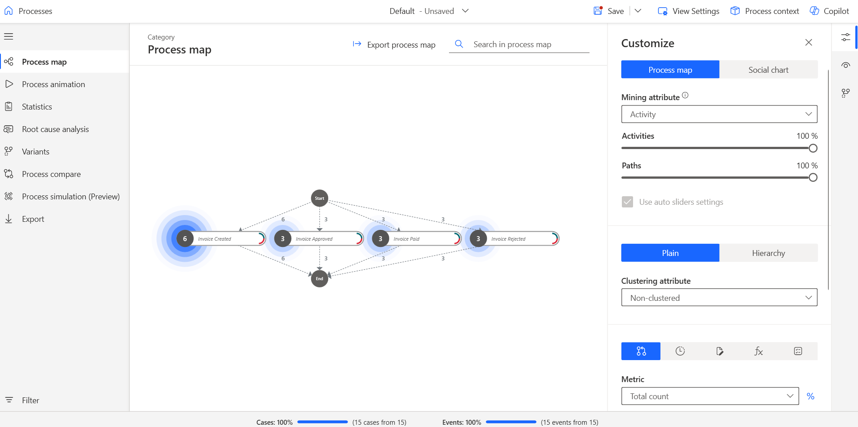Select the fx custom metrics icon
The height and width of the screenshot is (427, 858).
[758, 351]
